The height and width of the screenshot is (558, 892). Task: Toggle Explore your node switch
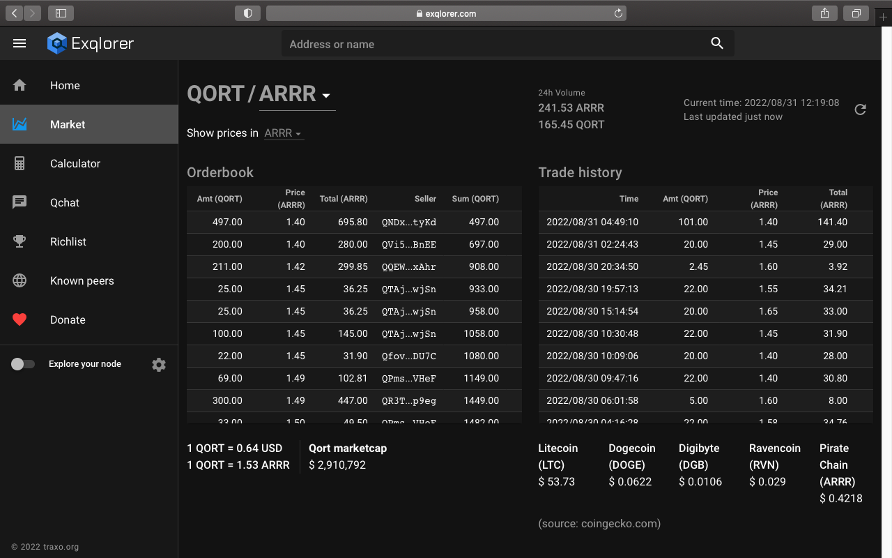[22, 364]
